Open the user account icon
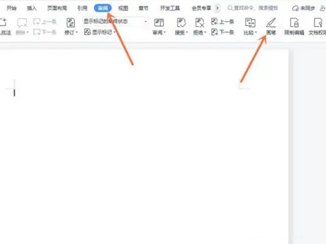326x244 pixels. (323, 8)
